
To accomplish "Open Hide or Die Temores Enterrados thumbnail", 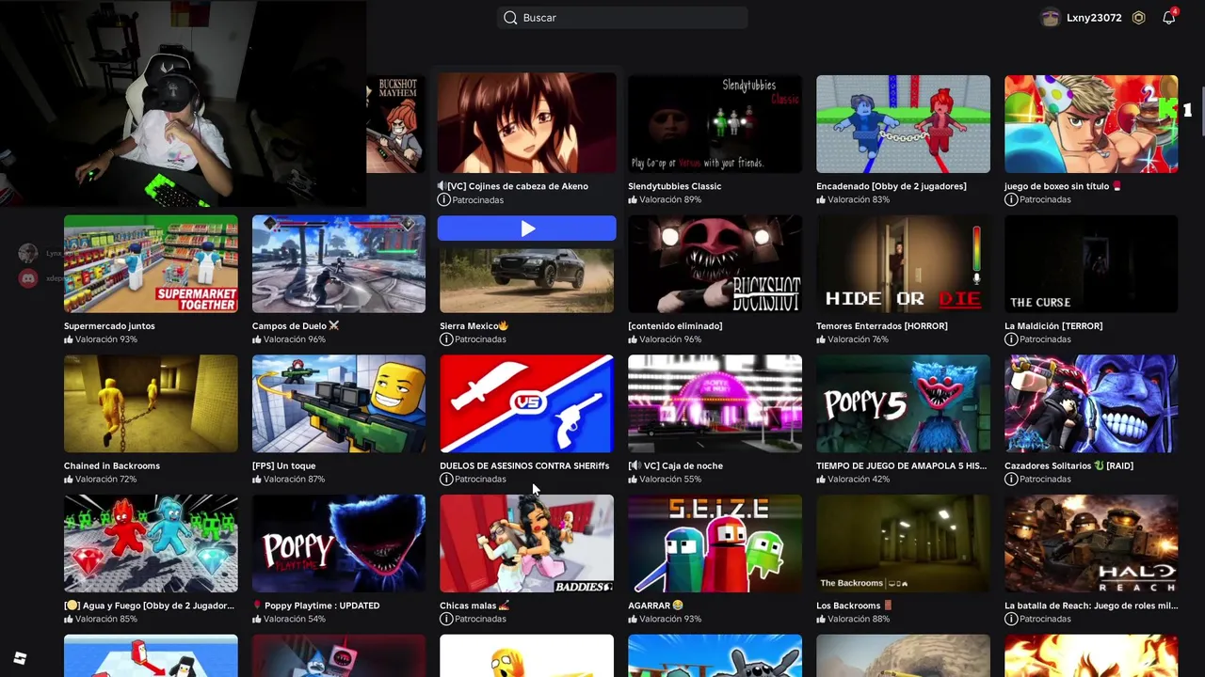I will tap(904, 264).
